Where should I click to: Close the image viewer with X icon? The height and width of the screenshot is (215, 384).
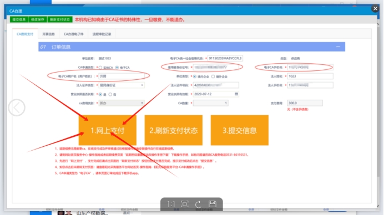click(x=375, y=8)
